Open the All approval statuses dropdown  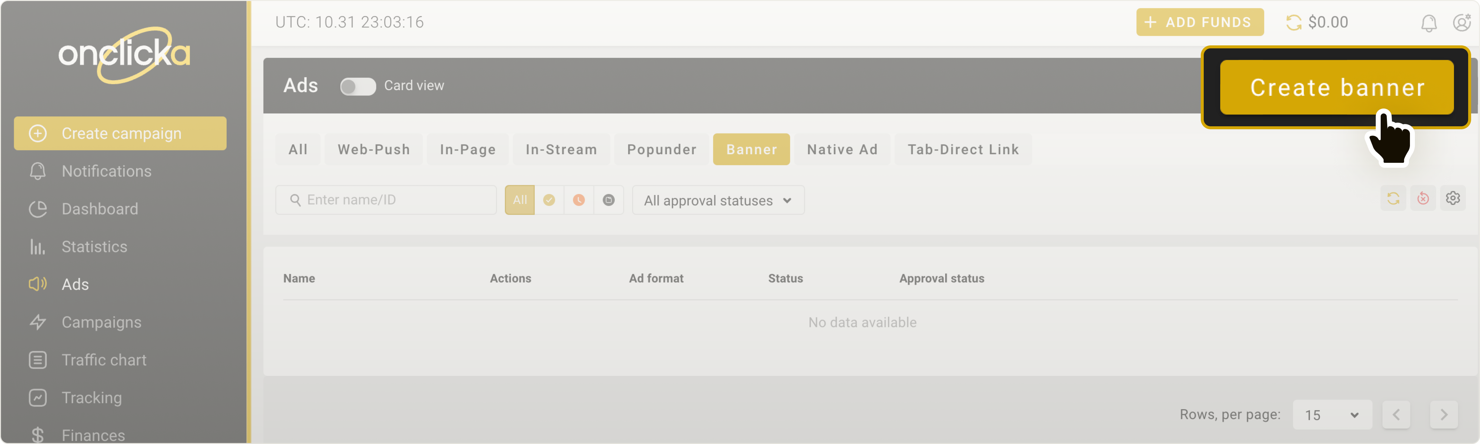[718, 200]
